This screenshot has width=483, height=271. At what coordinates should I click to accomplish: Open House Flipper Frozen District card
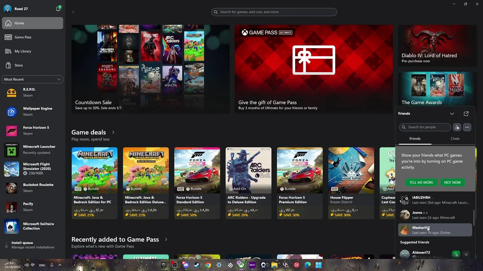click(351, 183)
